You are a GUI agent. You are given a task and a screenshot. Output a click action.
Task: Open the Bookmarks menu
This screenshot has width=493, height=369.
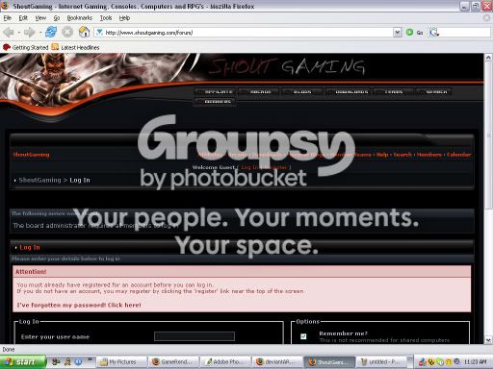(x=80, y=18)
